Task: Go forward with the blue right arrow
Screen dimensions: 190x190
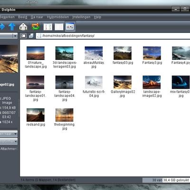Action: click(2, 27)
